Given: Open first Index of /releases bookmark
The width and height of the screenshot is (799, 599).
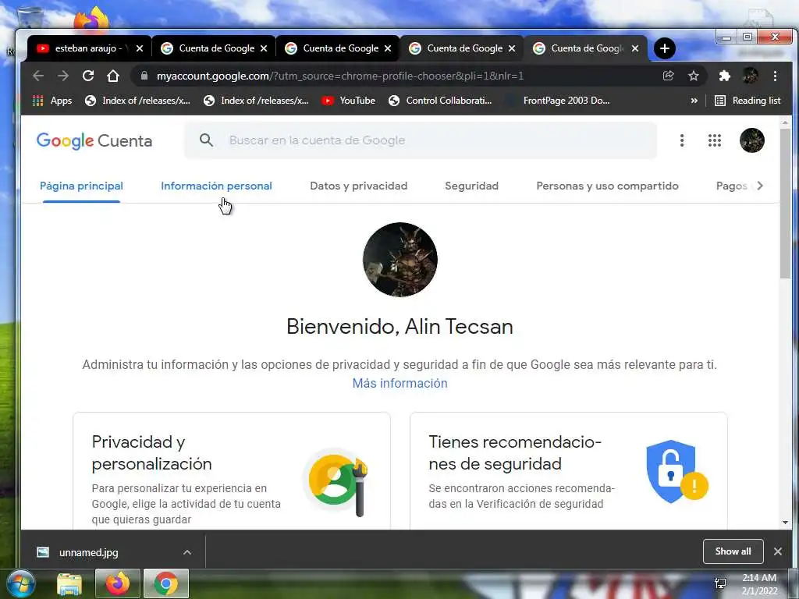Looking at the screenshot, I should (137, 101).
